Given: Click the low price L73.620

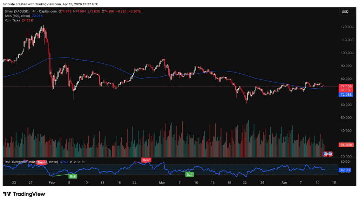Looking at the screenshot, I should point(94,11).
